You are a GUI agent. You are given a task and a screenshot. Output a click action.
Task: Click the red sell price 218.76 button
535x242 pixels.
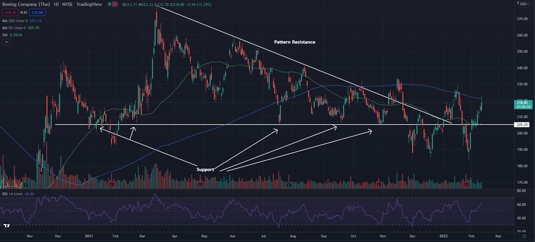(10, 12)
